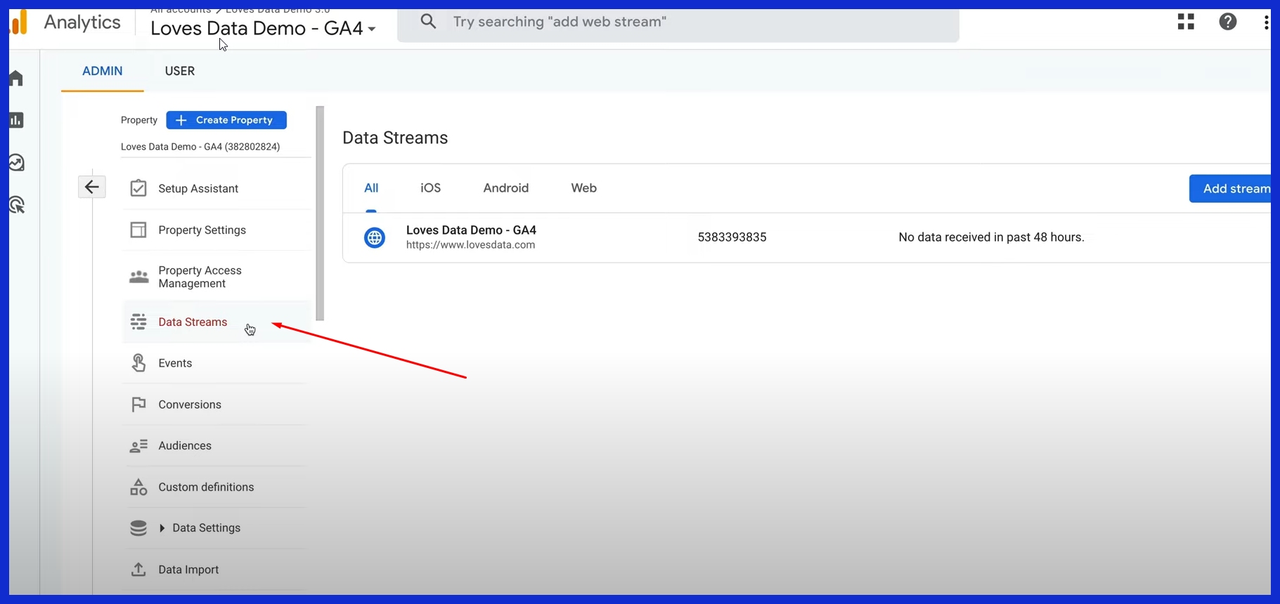Select the iOS streams tab
The height and width of the screenshot is (604, 1280).
pos(431,188)
